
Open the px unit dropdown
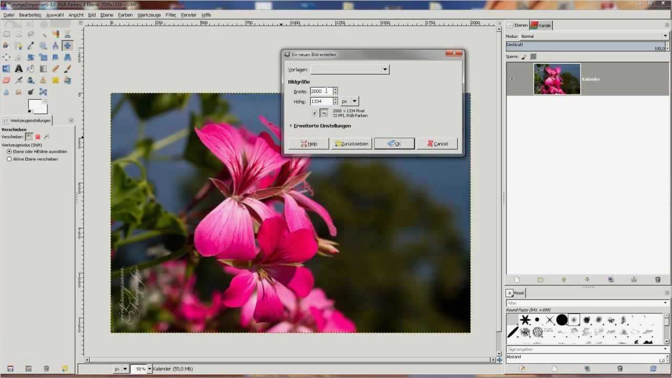click(x=350, y=101)
